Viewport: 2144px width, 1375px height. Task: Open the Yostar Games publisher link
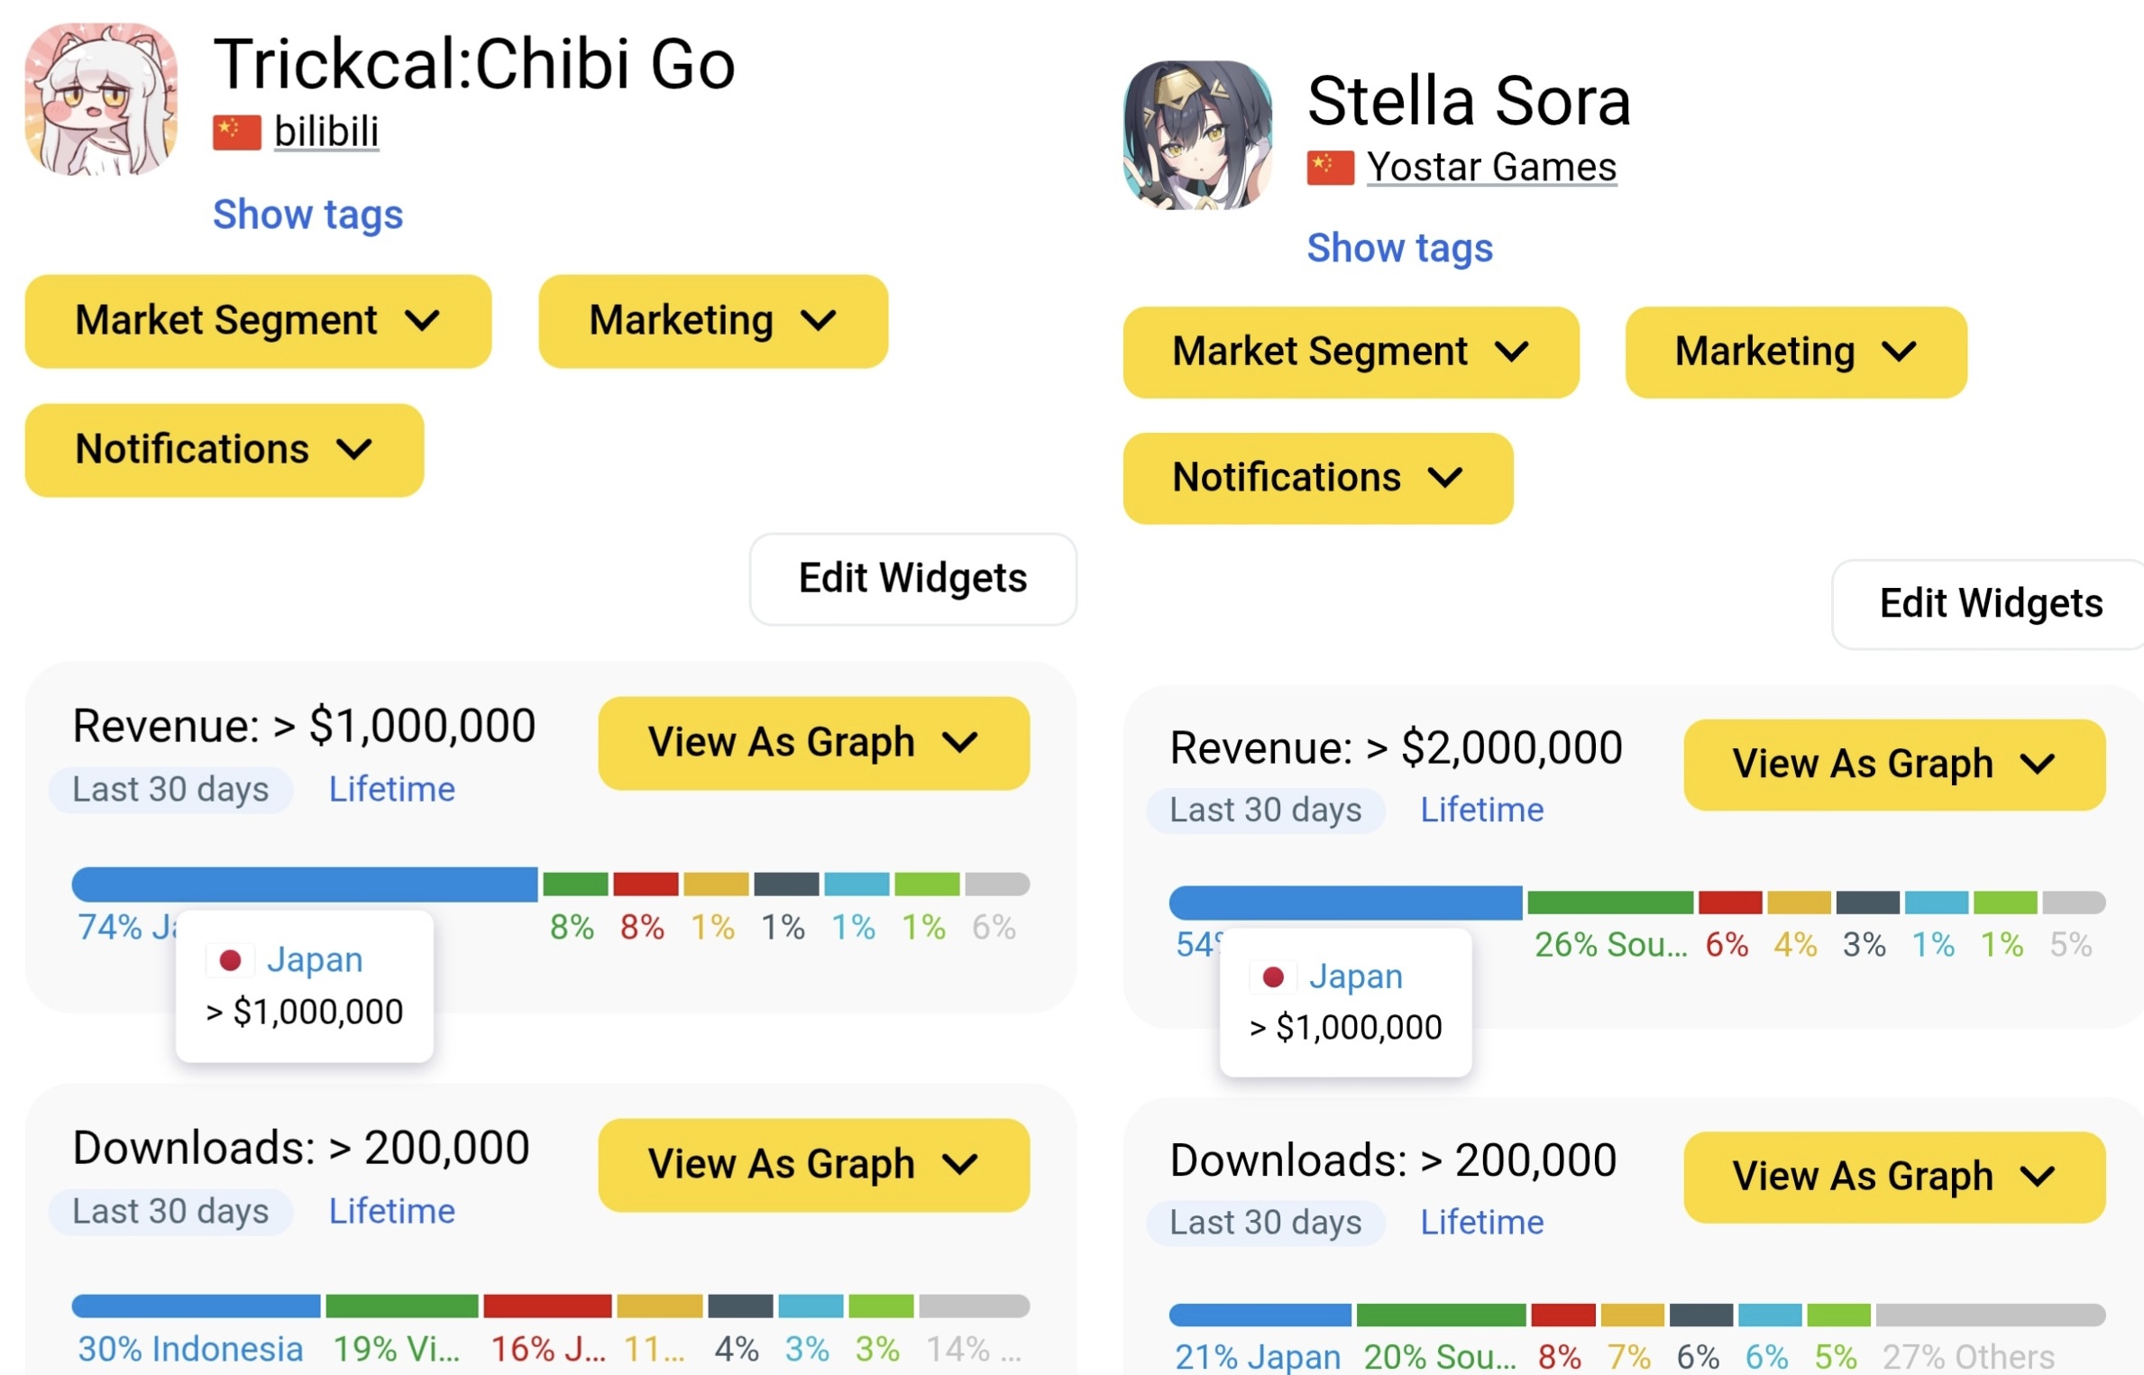click(1491, 168)
